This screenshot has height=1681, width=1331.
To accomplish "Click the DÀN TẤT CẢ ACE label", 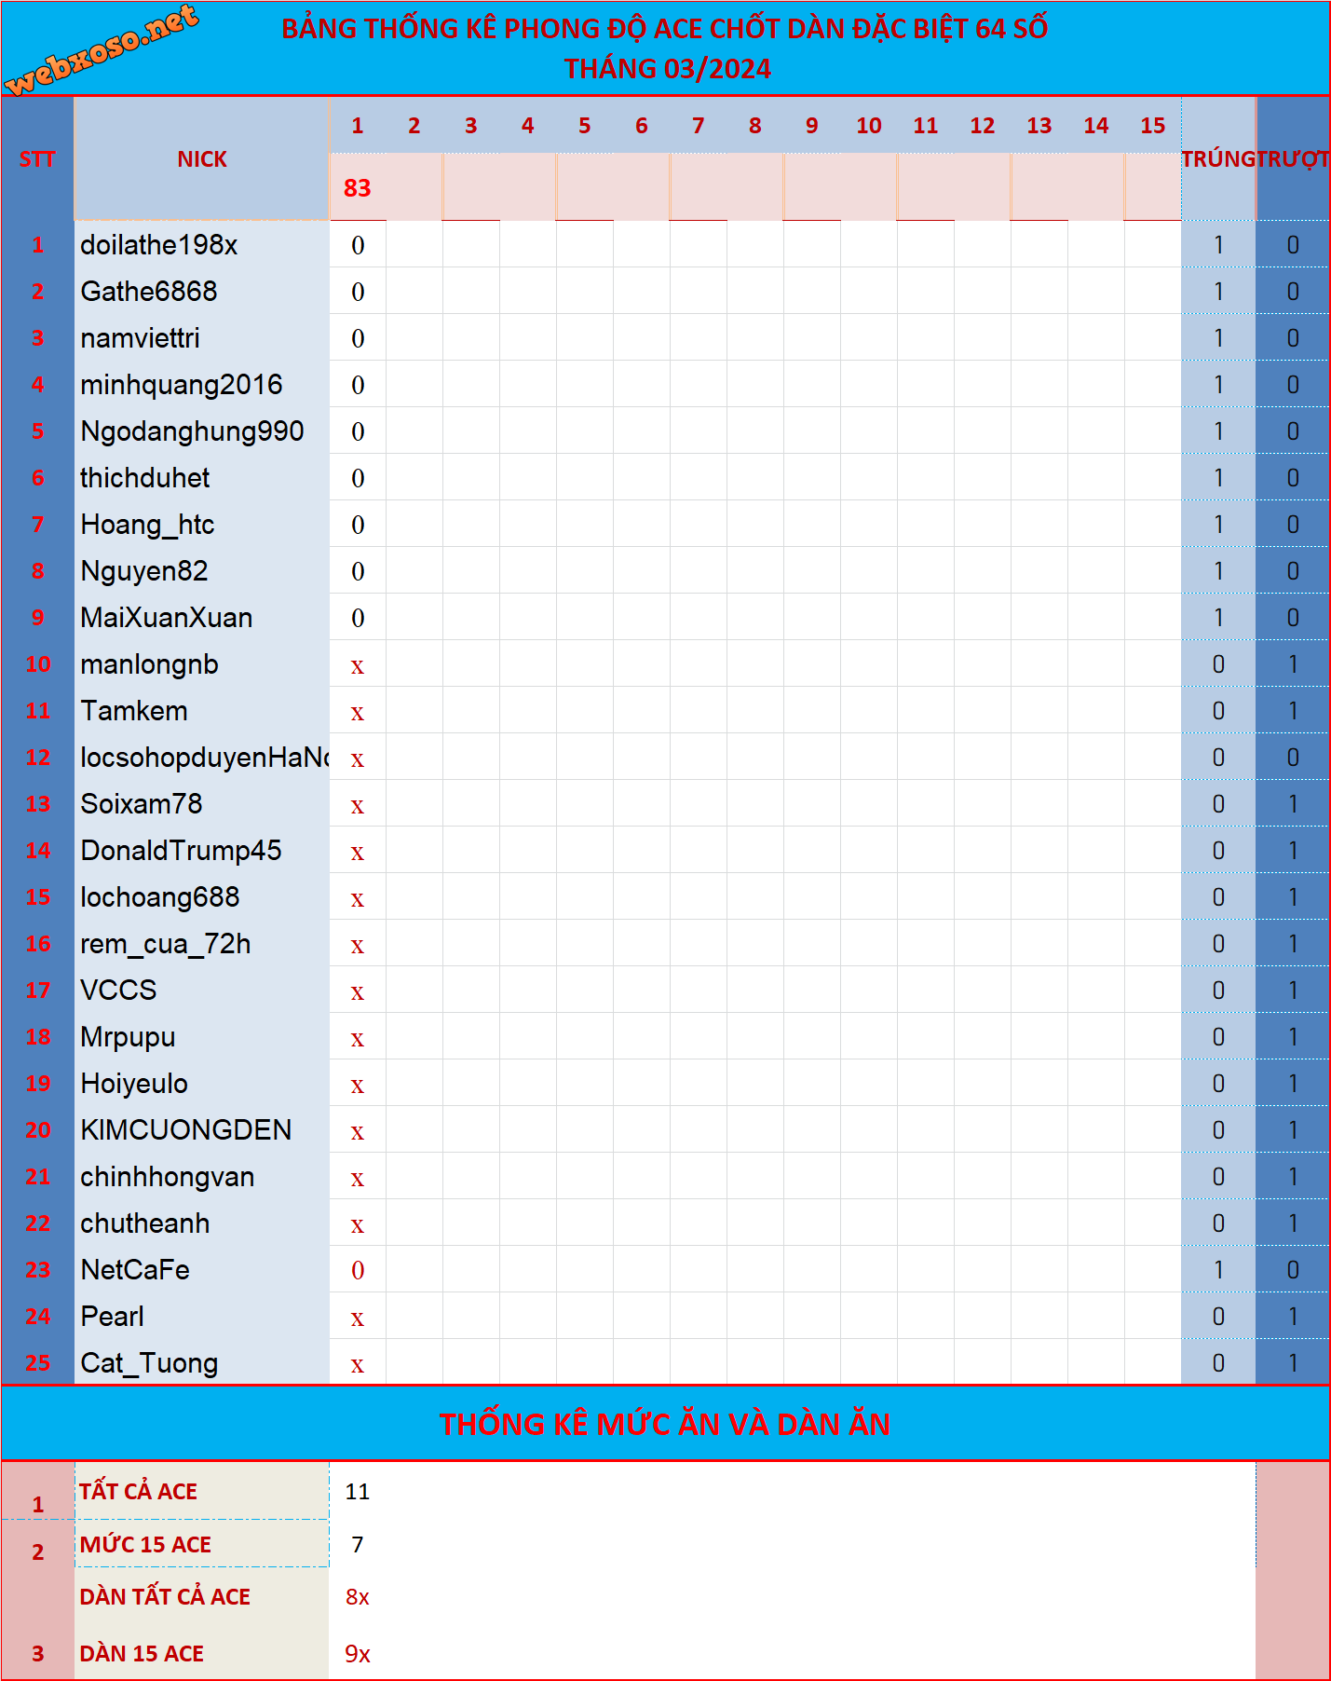I will 165,1597.
